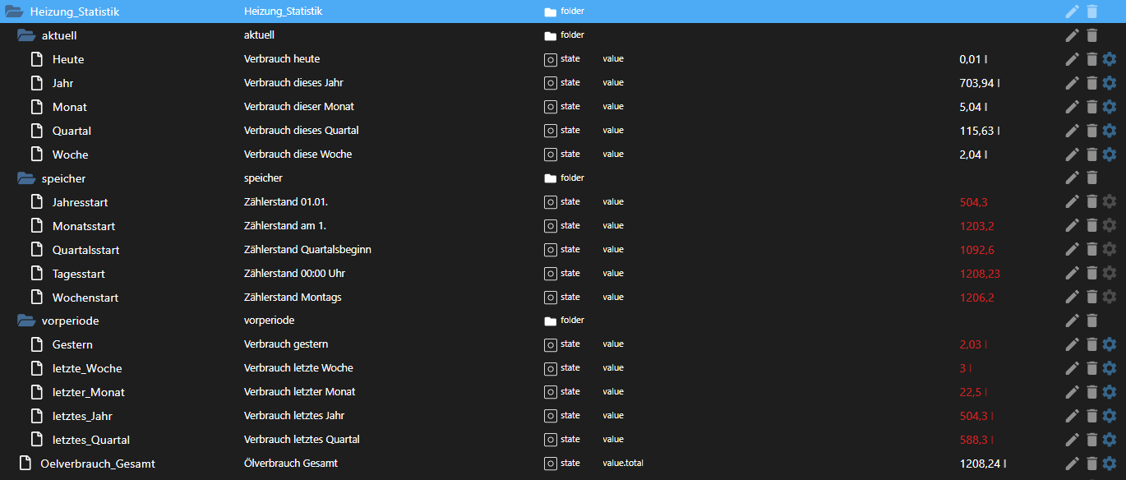Select the Tagesstart tree item
The height and width of the screenshot is (480, 1126).
tap(79, 274)
